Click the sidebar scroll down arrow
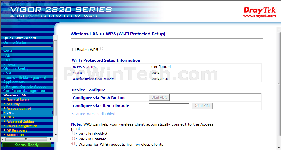281x150 pixels. point(56,135)
